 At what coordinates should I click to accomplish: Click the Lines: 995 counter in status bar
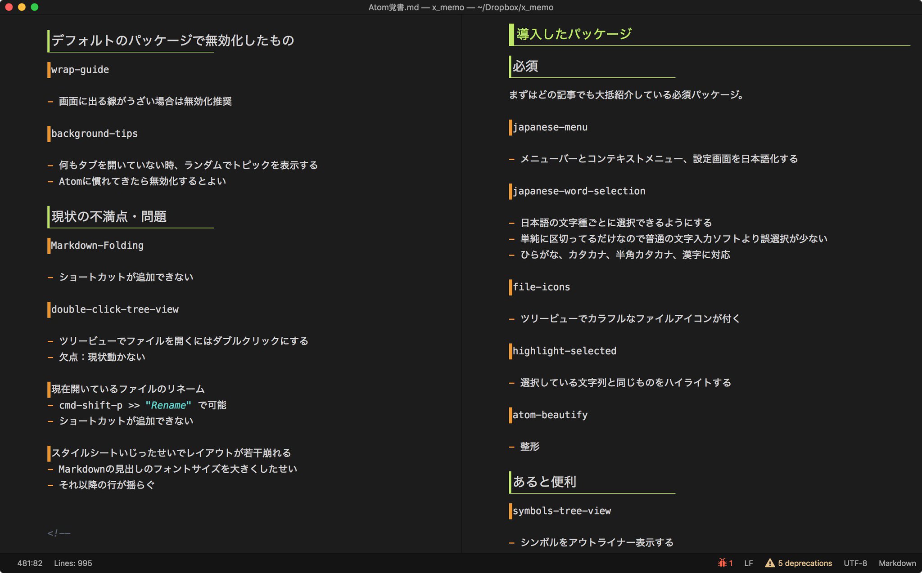(x=73, y=563)
